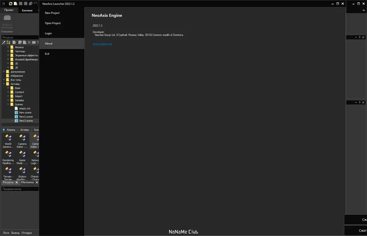The height and width of the screenshot is (236, 367).
Task: Click the new document icon in the top toolbar
Action: [x=15, y=4]
